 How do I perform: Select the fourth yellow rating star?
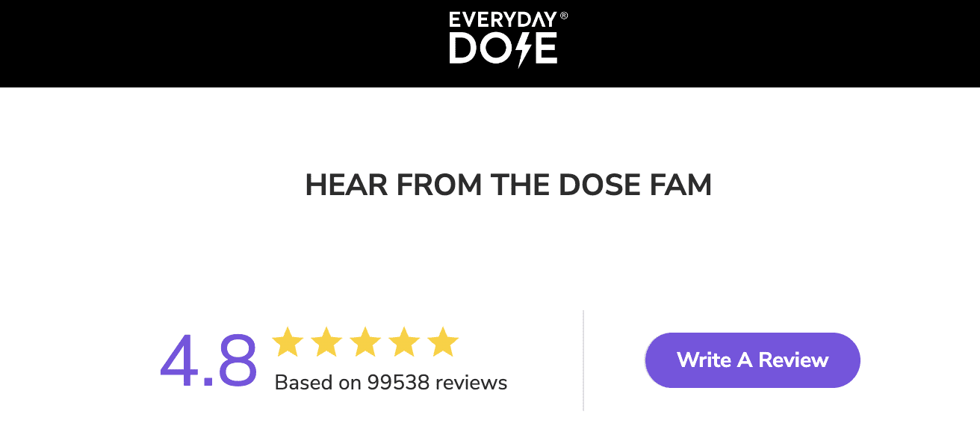point(404,342)
